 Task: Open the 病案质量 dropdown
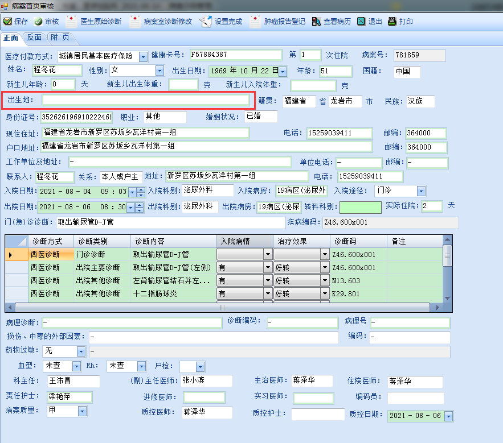82,411
